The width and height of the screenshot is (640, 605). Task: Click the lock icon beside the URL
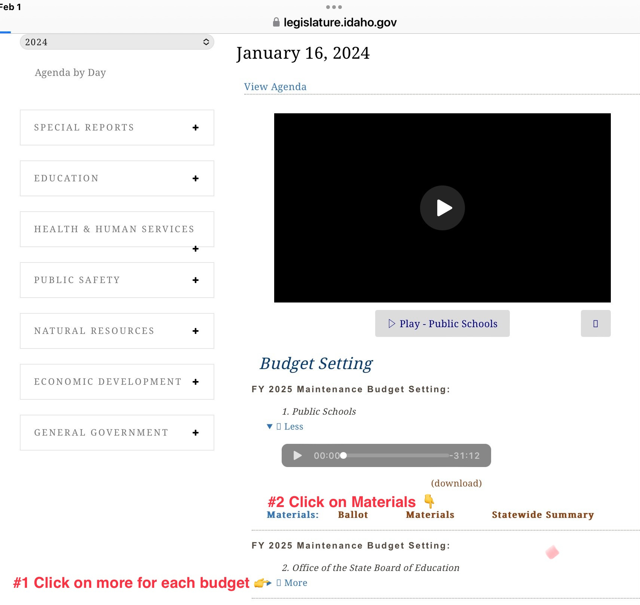click(276, 22)
